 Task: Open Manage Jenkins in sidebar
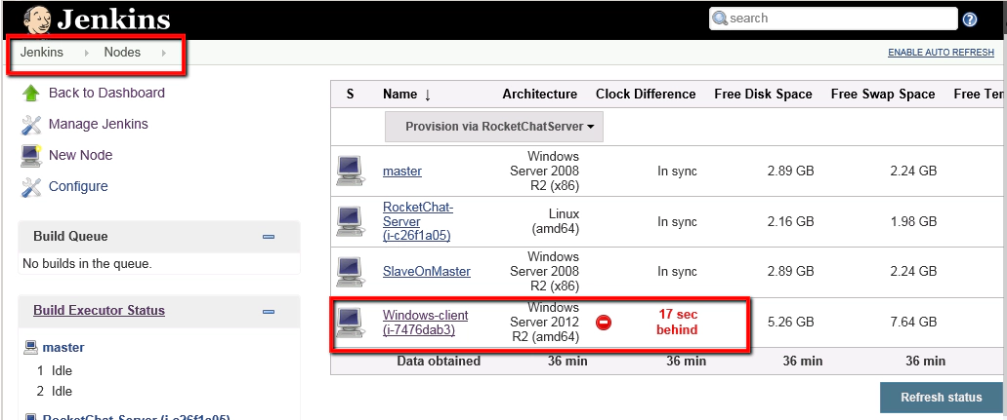pos(99,125)
